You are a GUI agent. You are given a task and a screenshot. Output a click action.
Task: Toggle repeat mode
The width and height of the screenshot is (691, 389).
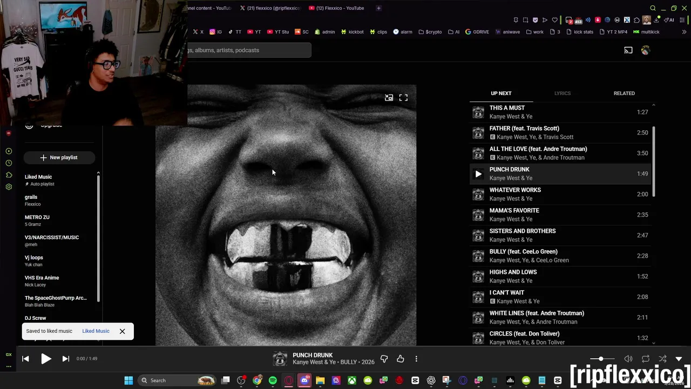point(646,359)
